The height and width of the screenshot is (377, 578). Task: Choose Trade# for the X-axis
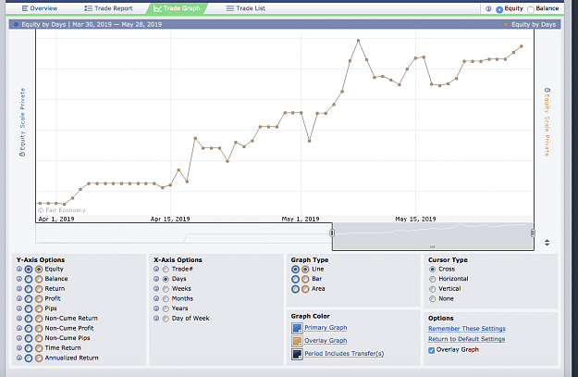pos(166,270)
